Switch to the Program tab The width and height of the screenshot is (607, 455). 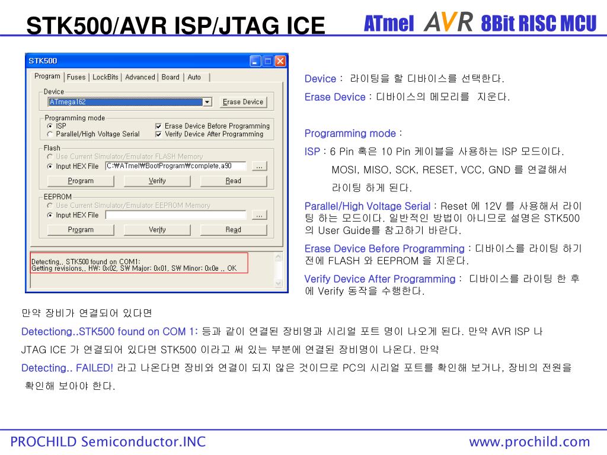47,76
